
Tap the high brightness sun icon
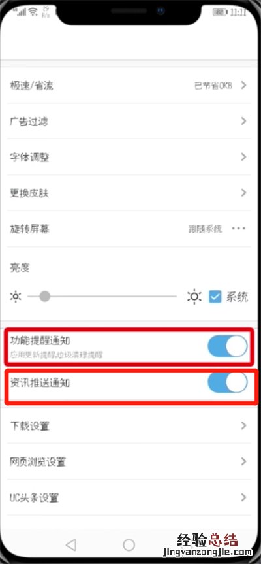(x=194, y=297)
